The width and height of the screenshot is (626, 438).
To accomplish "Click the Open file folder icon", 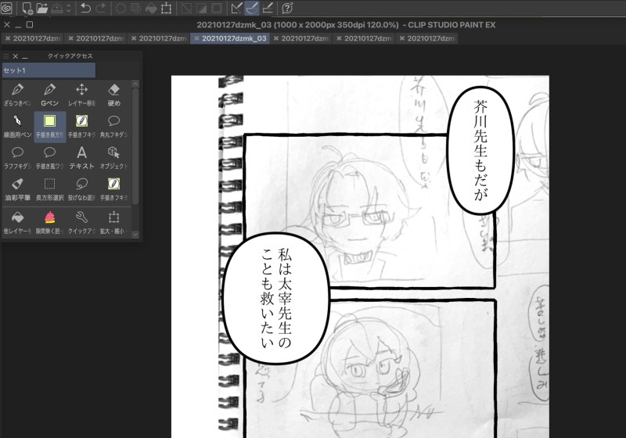I will (x=41, y=8).
